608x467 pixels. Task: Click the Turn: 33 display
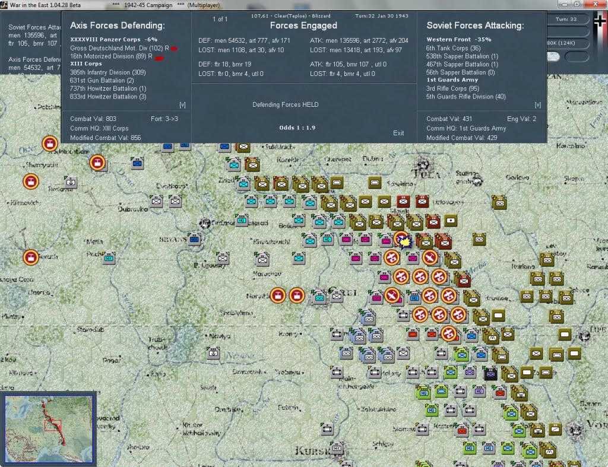[x=566, y=19]
